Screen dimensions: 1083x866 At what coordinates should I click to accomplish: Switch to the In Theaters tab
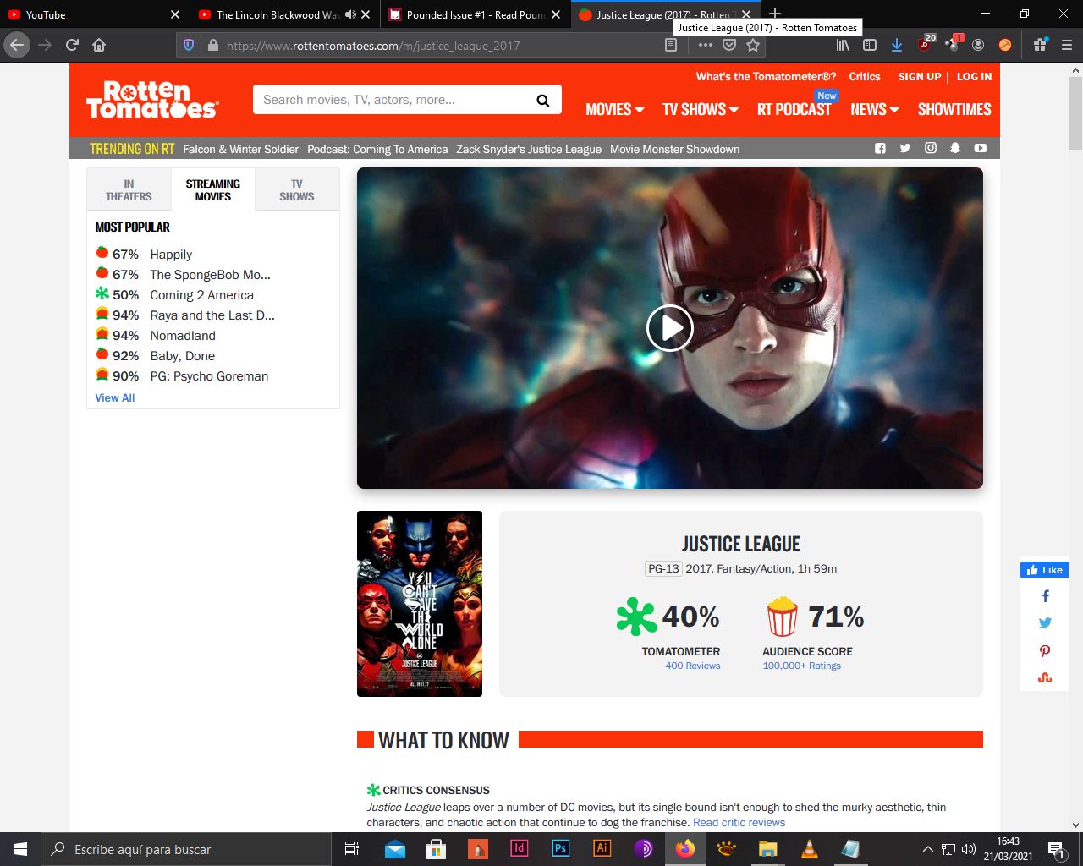point(129,189)
